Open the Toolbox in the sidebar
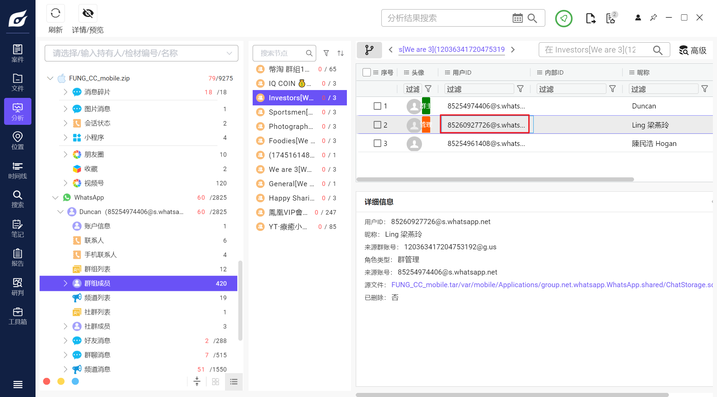This screenshot has width=717, height=397. pos(17,316)
